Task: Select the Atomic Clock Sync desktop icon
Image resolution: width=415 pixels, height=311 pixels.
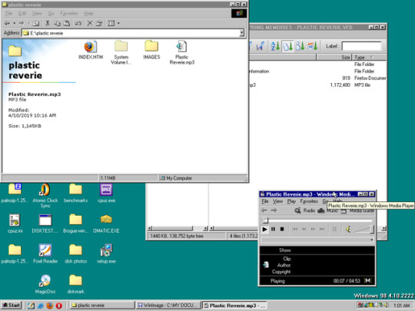Action: pyautogui.click(x=45, y=195)
